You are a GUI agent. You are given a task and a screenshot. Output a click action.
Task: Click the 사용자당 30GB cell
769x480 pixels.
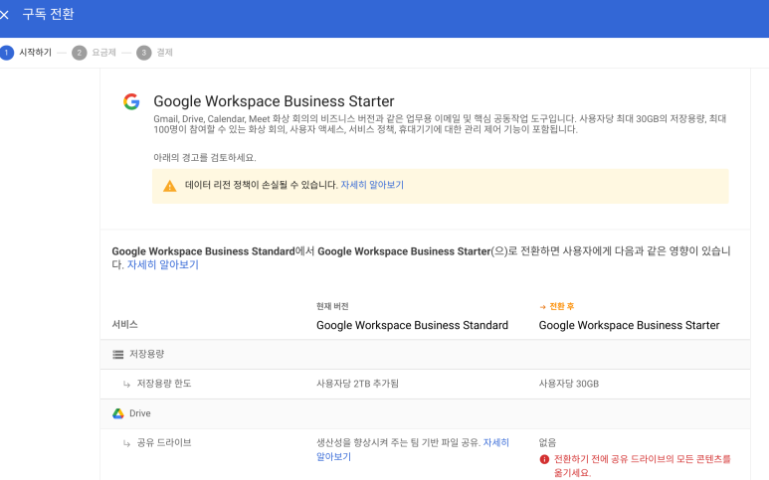pos(569,384)
